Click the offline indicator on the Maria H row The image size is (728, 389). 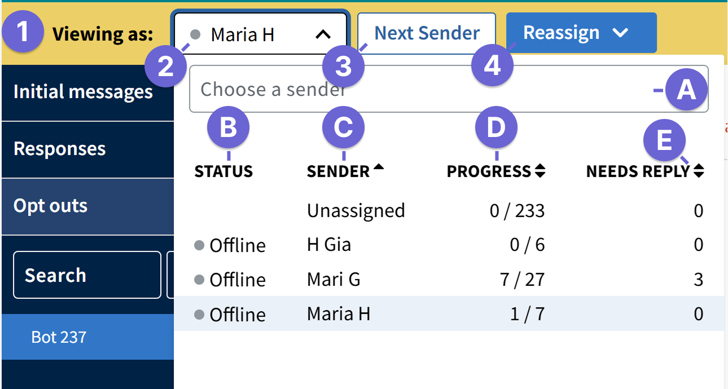tap(200, 314)
